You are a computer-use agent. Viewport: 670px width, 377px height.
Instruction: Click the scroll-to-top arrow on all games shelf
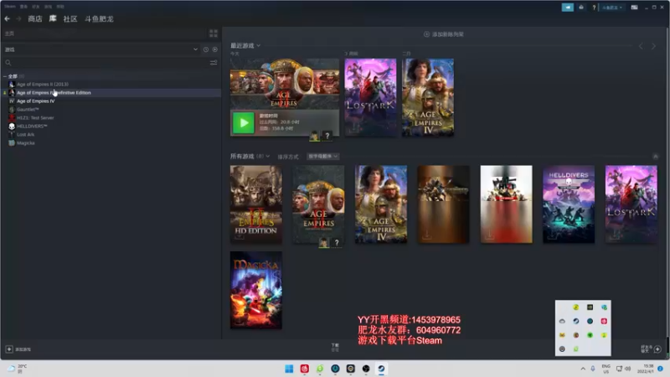pos(655,157)
